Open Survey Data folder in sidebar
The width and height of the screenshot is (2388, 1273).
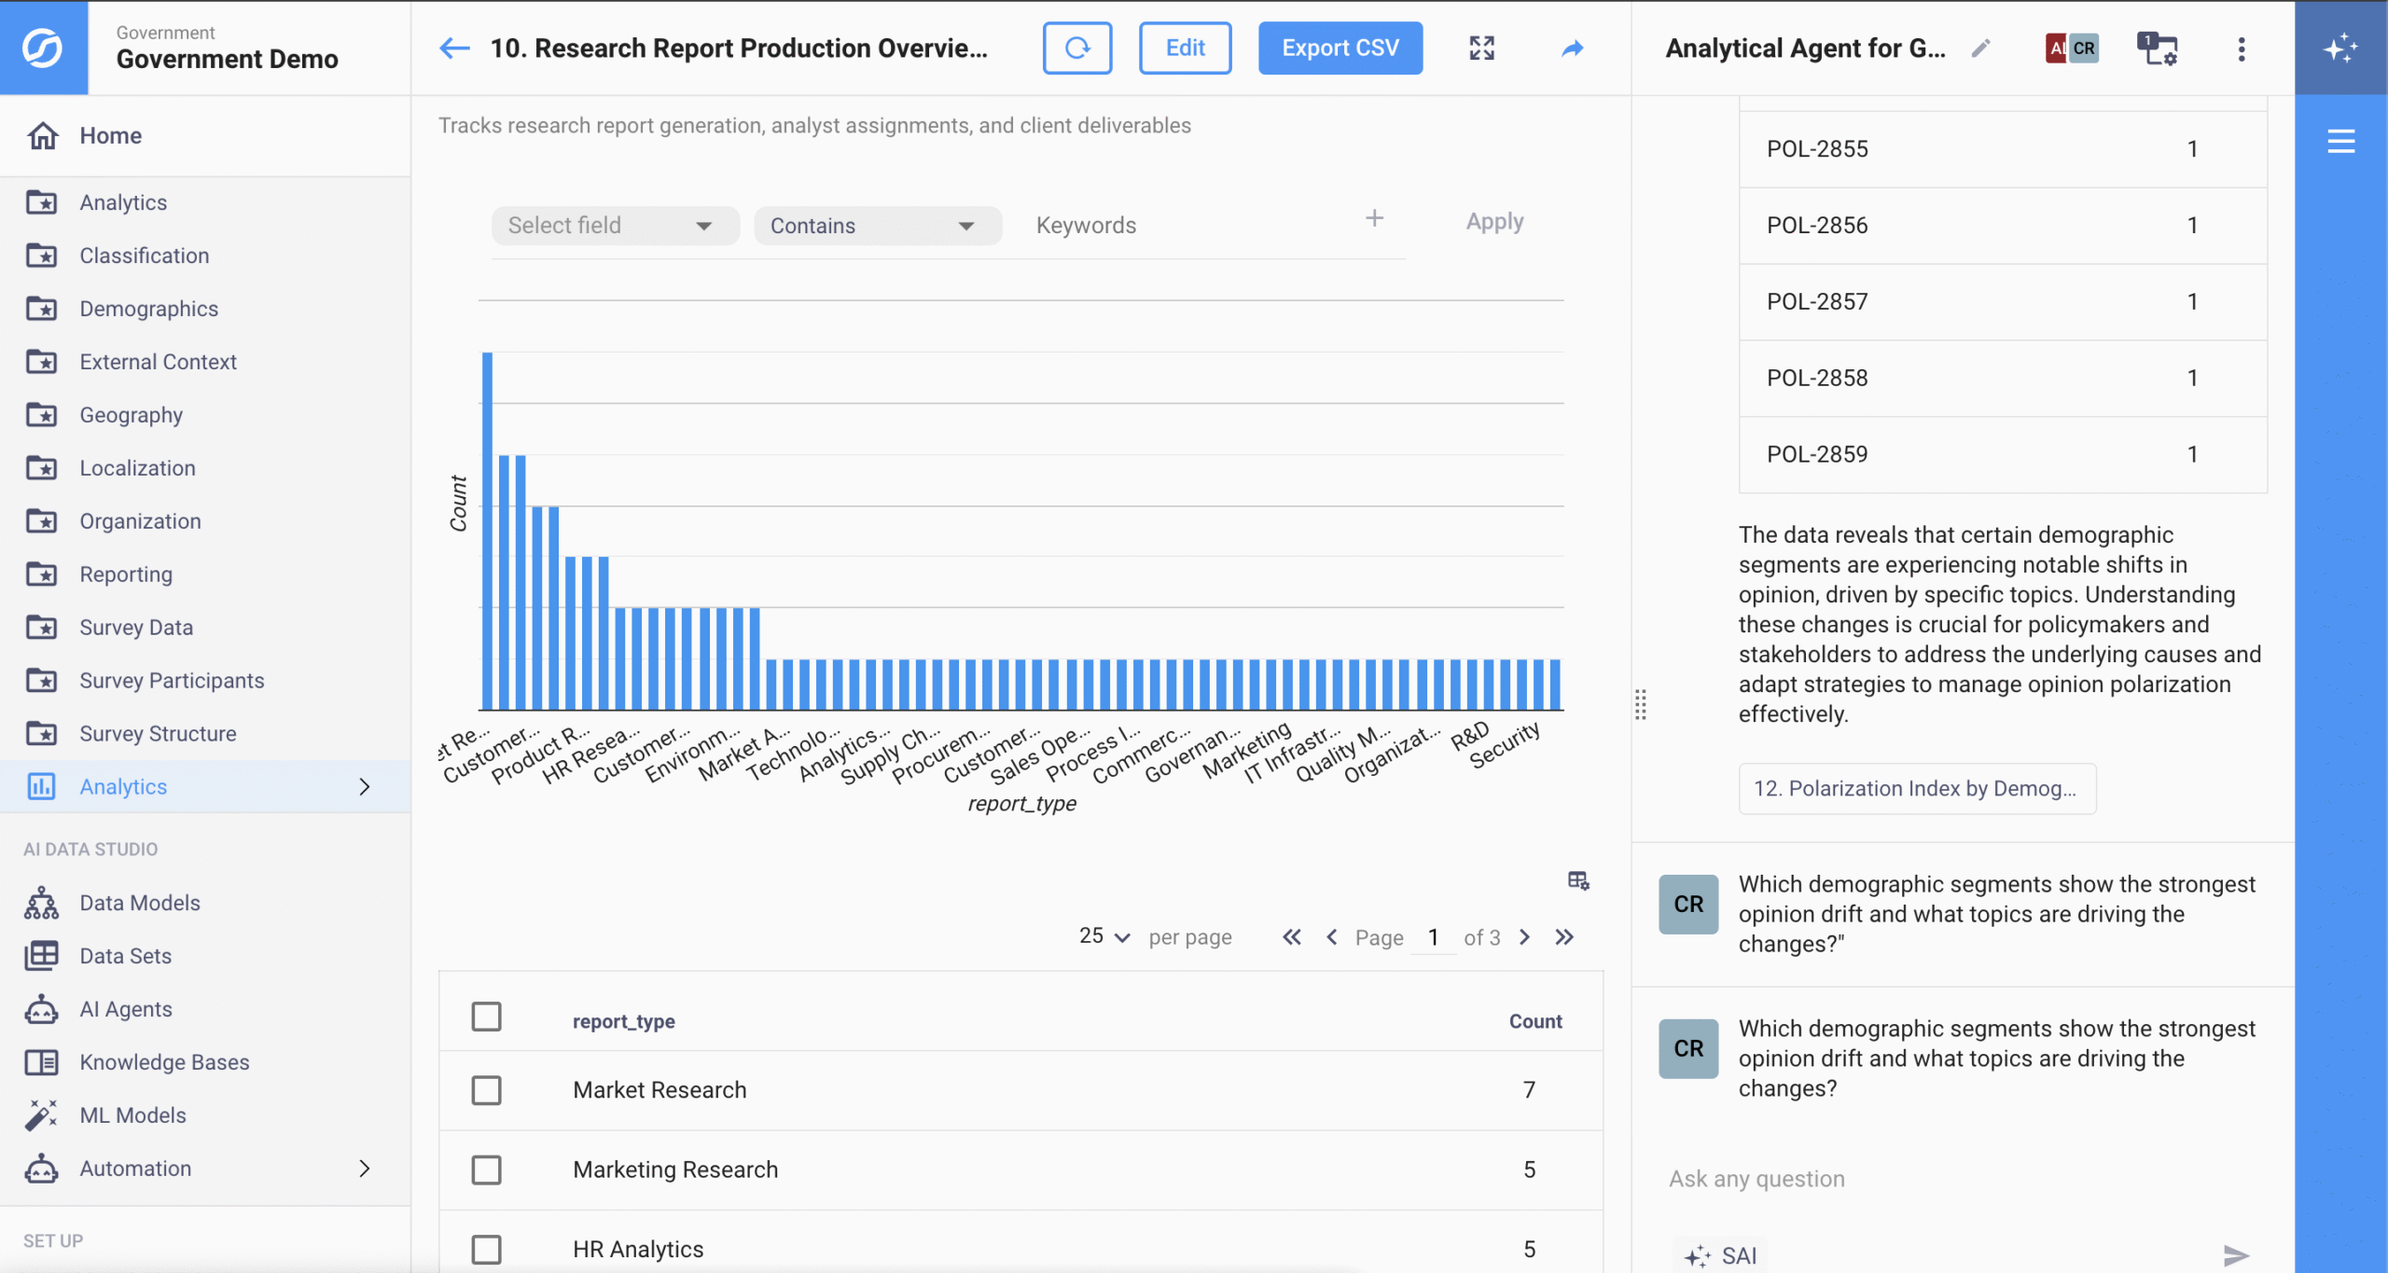coord(136,628)
